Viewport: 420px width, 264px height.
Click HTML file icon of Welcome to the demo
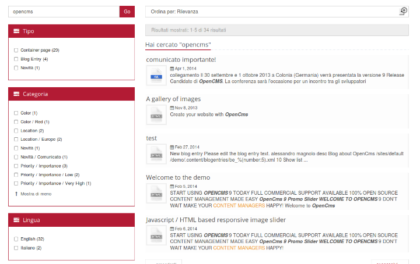(x=156, y=193)
